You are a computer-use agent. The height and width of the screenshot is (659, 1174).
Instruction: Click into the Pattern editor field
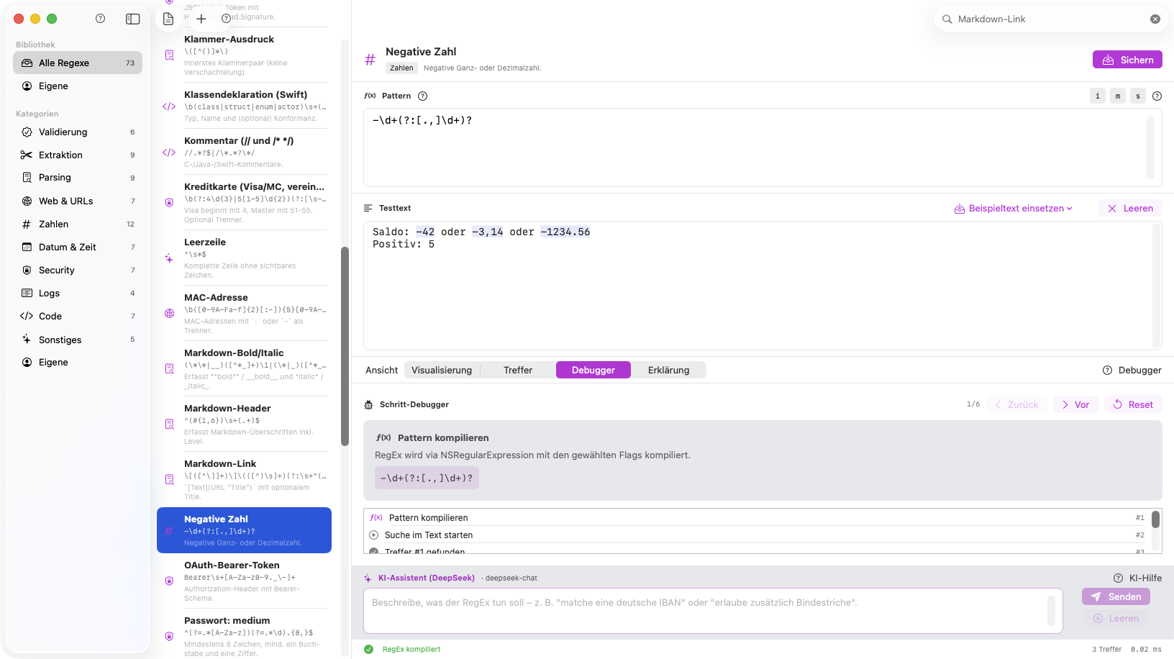(x=763, y=147)
